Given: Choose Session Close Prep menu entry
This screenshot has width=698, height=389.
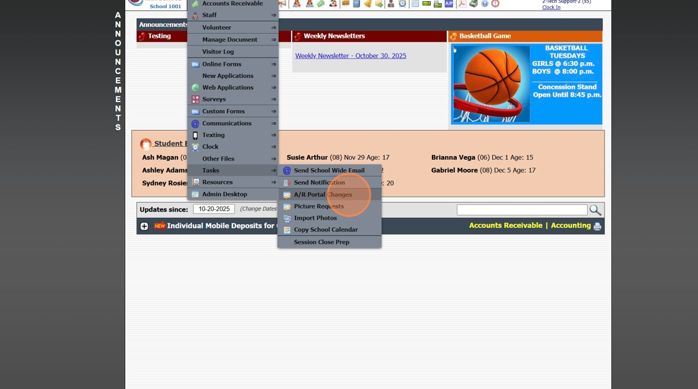Looking at the screenshot, I should point(330,242).
